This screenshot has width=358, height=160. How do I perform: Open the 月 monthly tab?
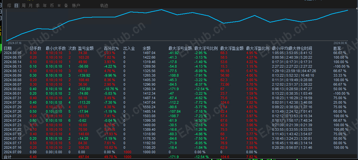[31, 6]
